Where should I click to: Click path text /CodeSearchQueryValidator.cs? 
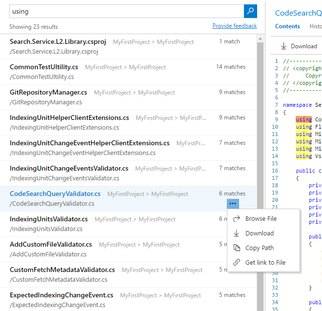coord(52,203)
